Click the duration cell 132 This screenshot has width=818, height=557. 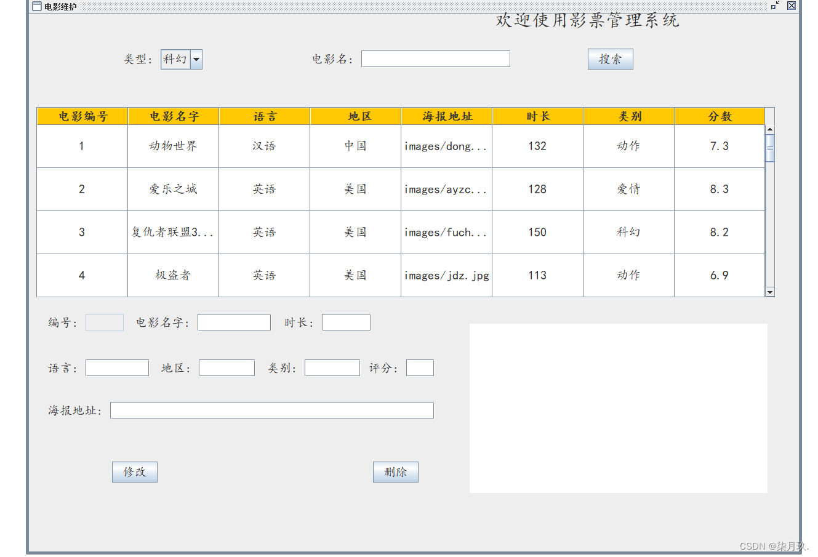pos(537,146)
